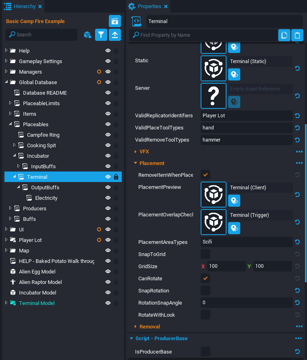Image resolution: width=307 pixels, height=360 pixels.
Task: Click the Terminal (Client) placement preview thumbnail
Action: coord(214,195)
